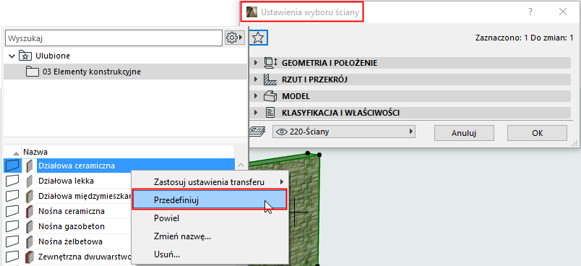Choose Przedefiniuj from the context menu
The height and width of the screenshot is (266, 581).
(210, 200)
